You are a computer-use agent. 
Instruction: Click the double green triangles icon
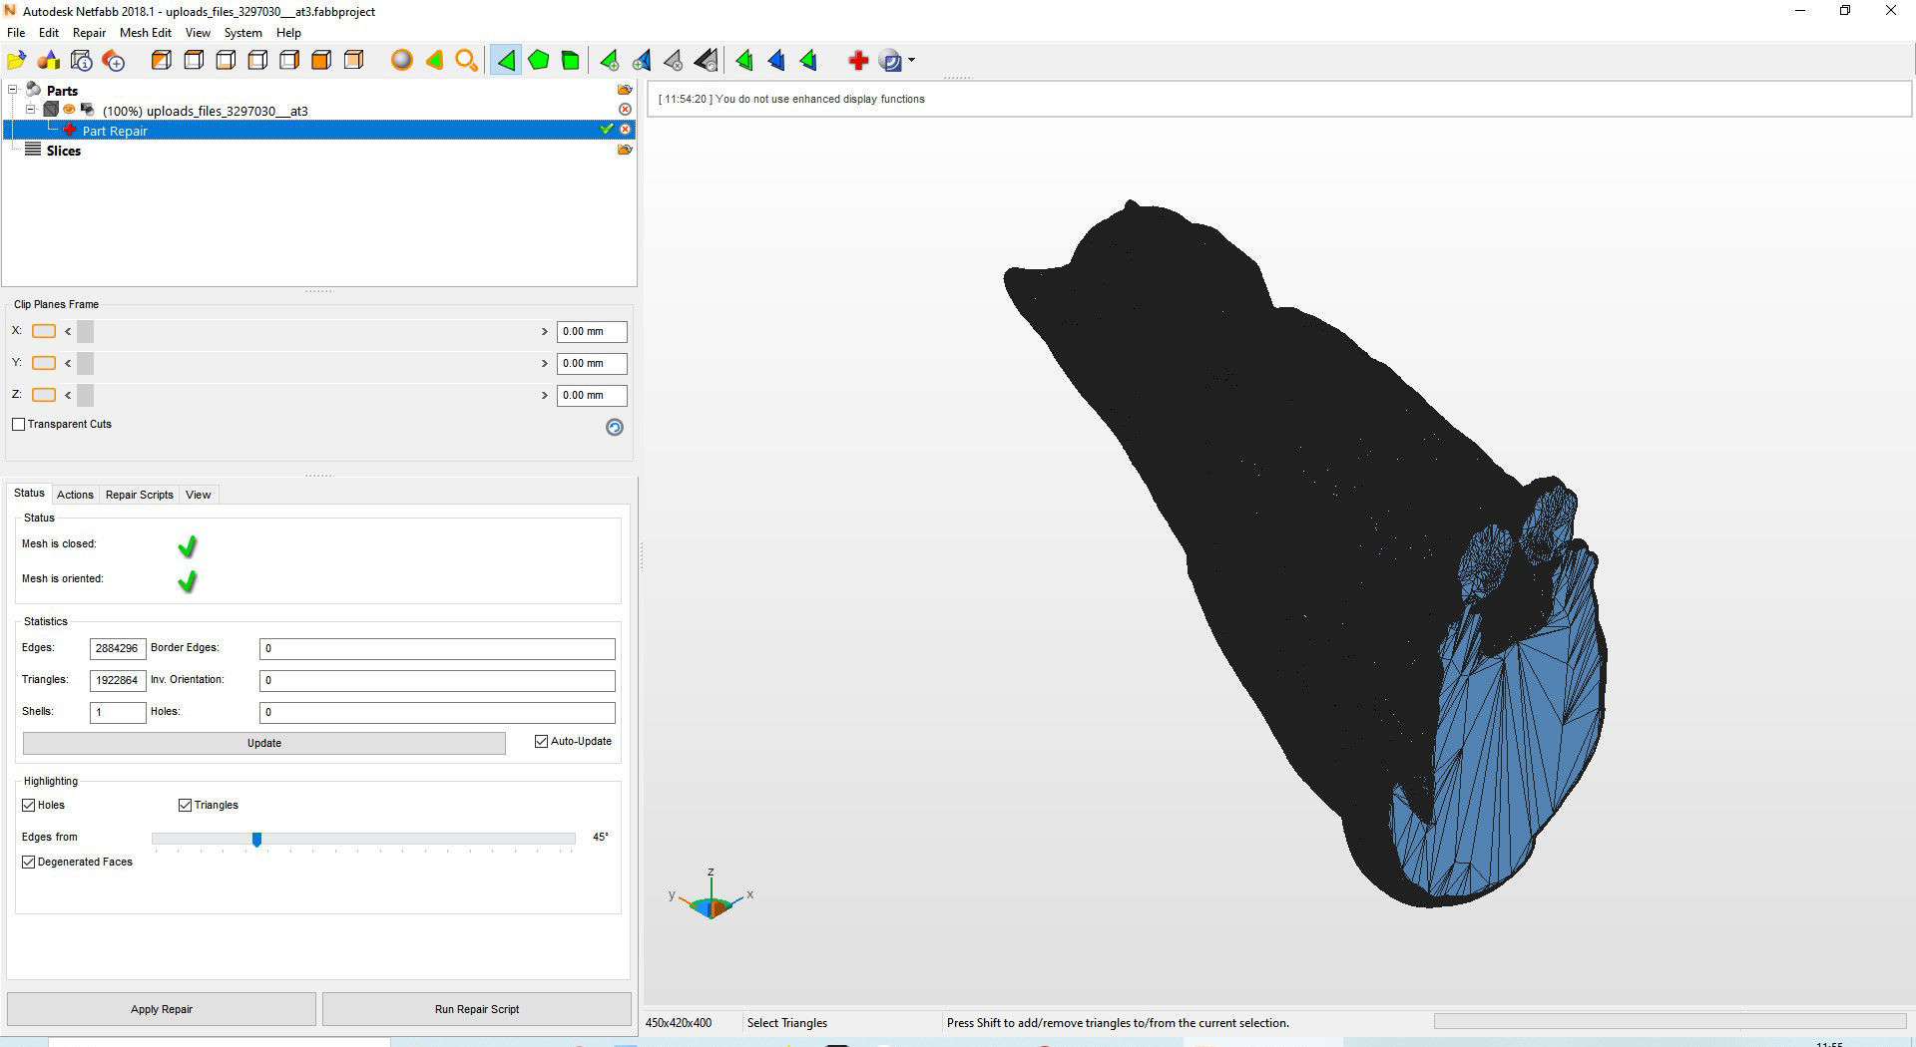pyautogui.click(x=744, y=61)
